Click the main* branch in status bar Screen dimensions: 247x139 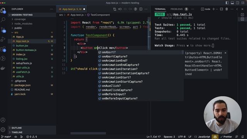(x=6, y=137)
